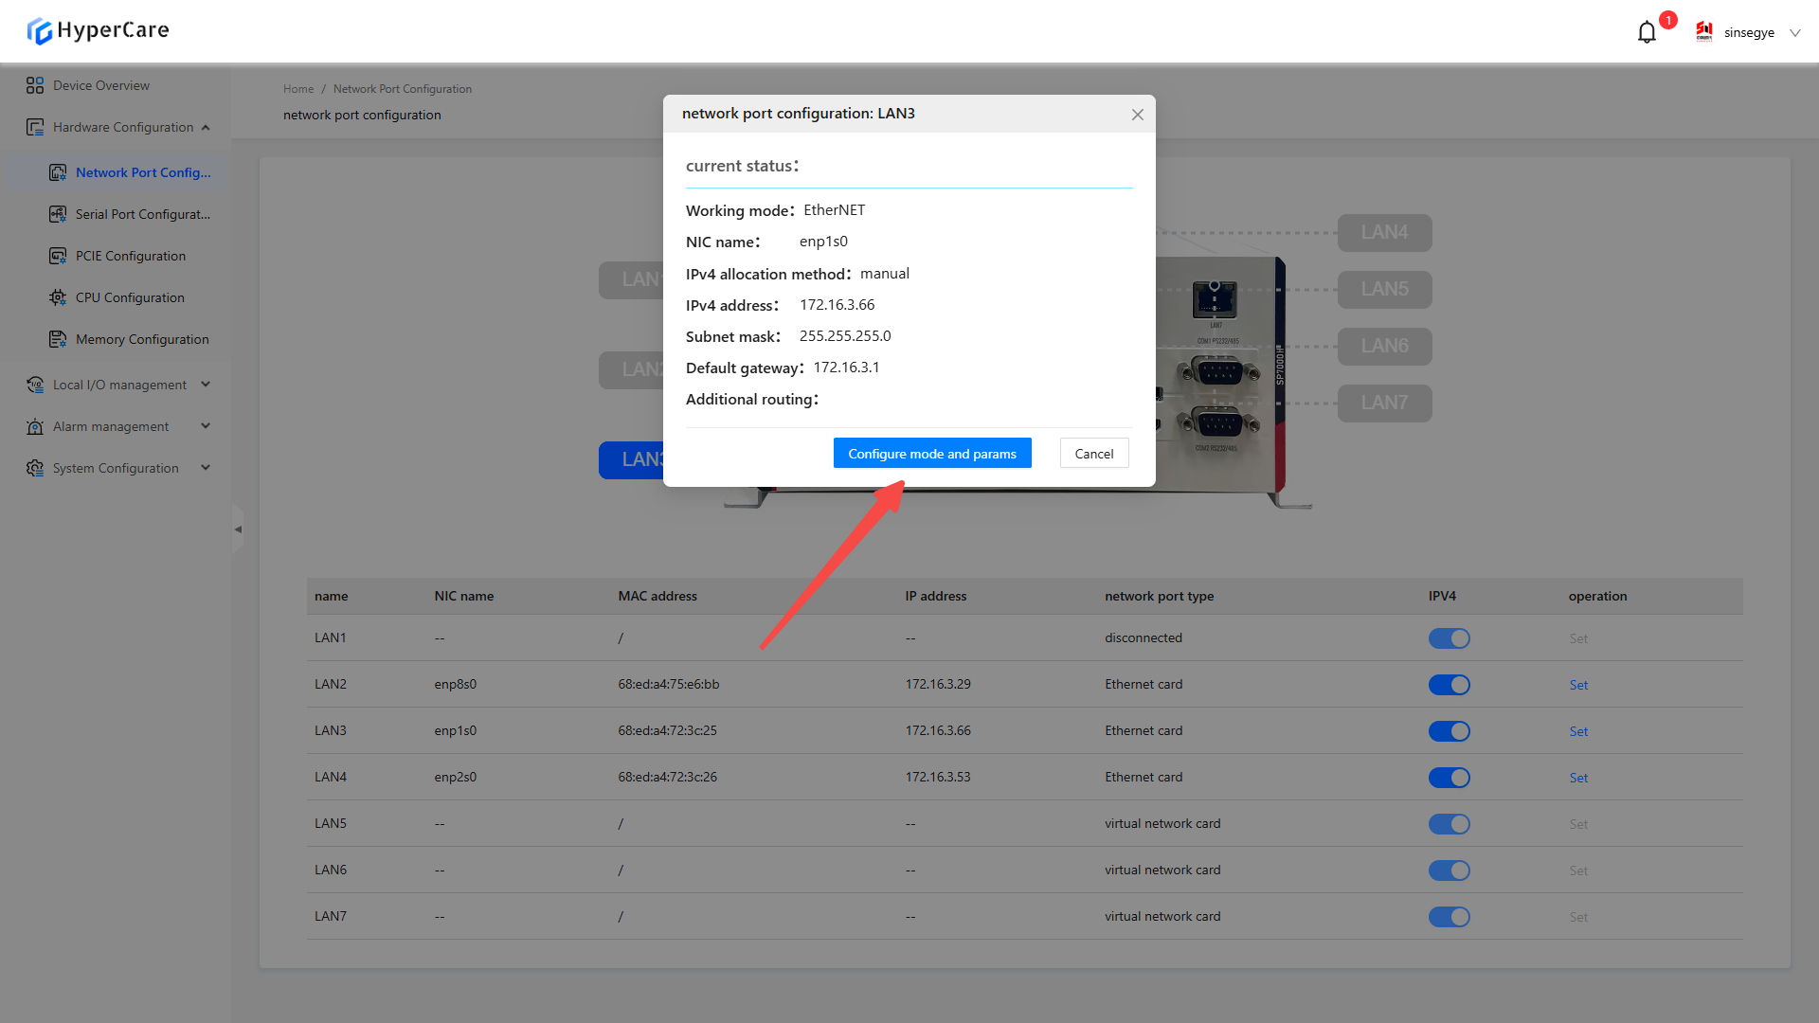Screen dimensions: 1819x1023
Task: Click the PCIE Configuration icon
Action: [58, 256]
